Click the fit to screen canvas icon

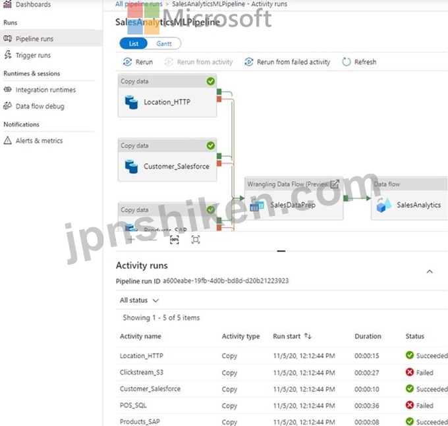pos(196,240)
